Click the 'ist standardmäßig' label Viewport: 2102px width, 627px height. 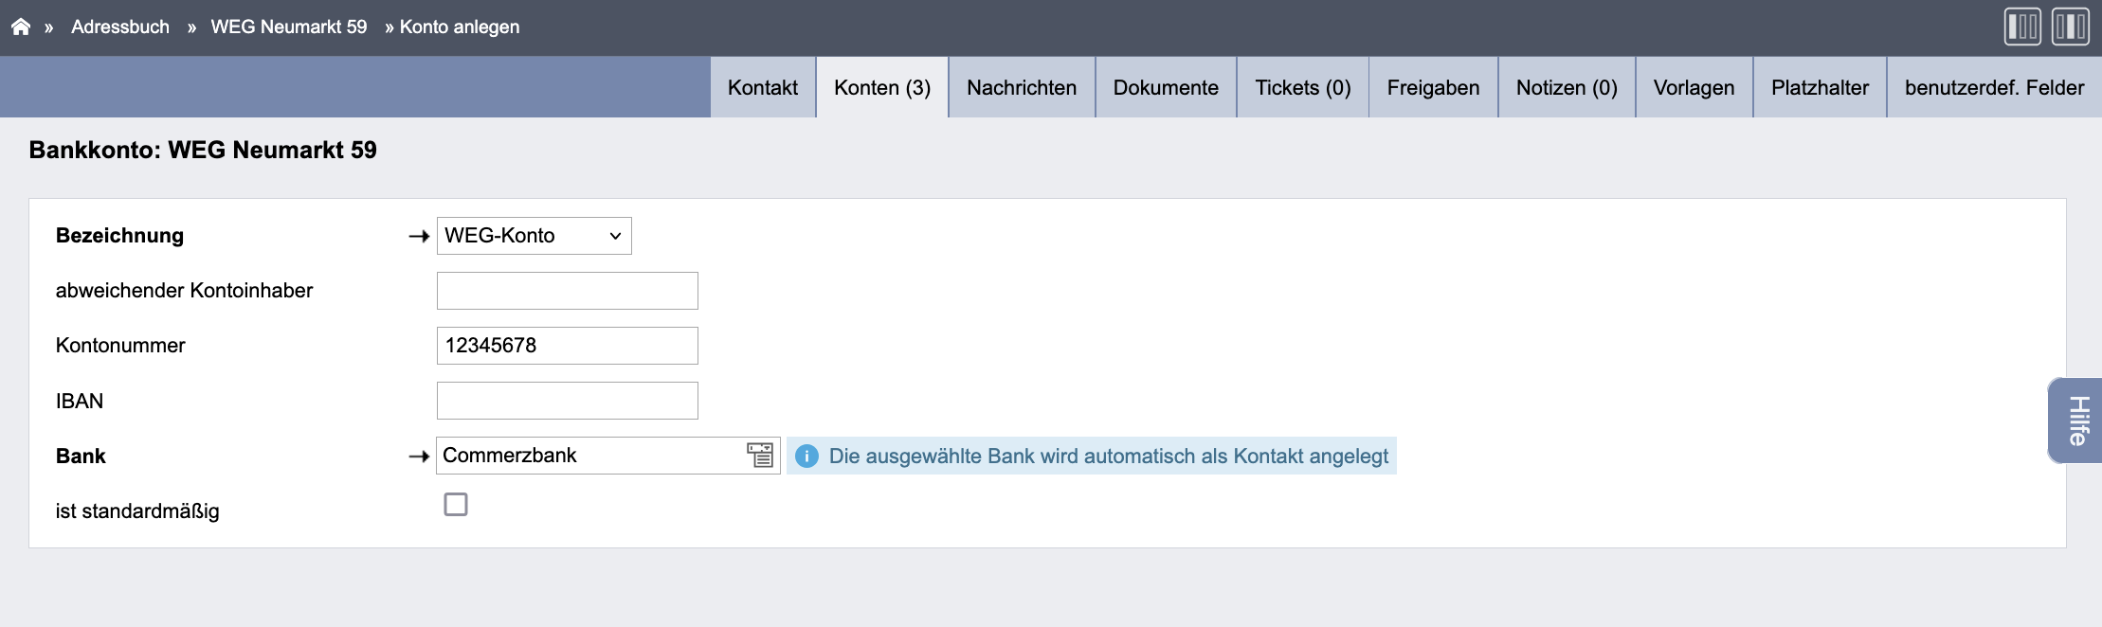click(137, 511)
